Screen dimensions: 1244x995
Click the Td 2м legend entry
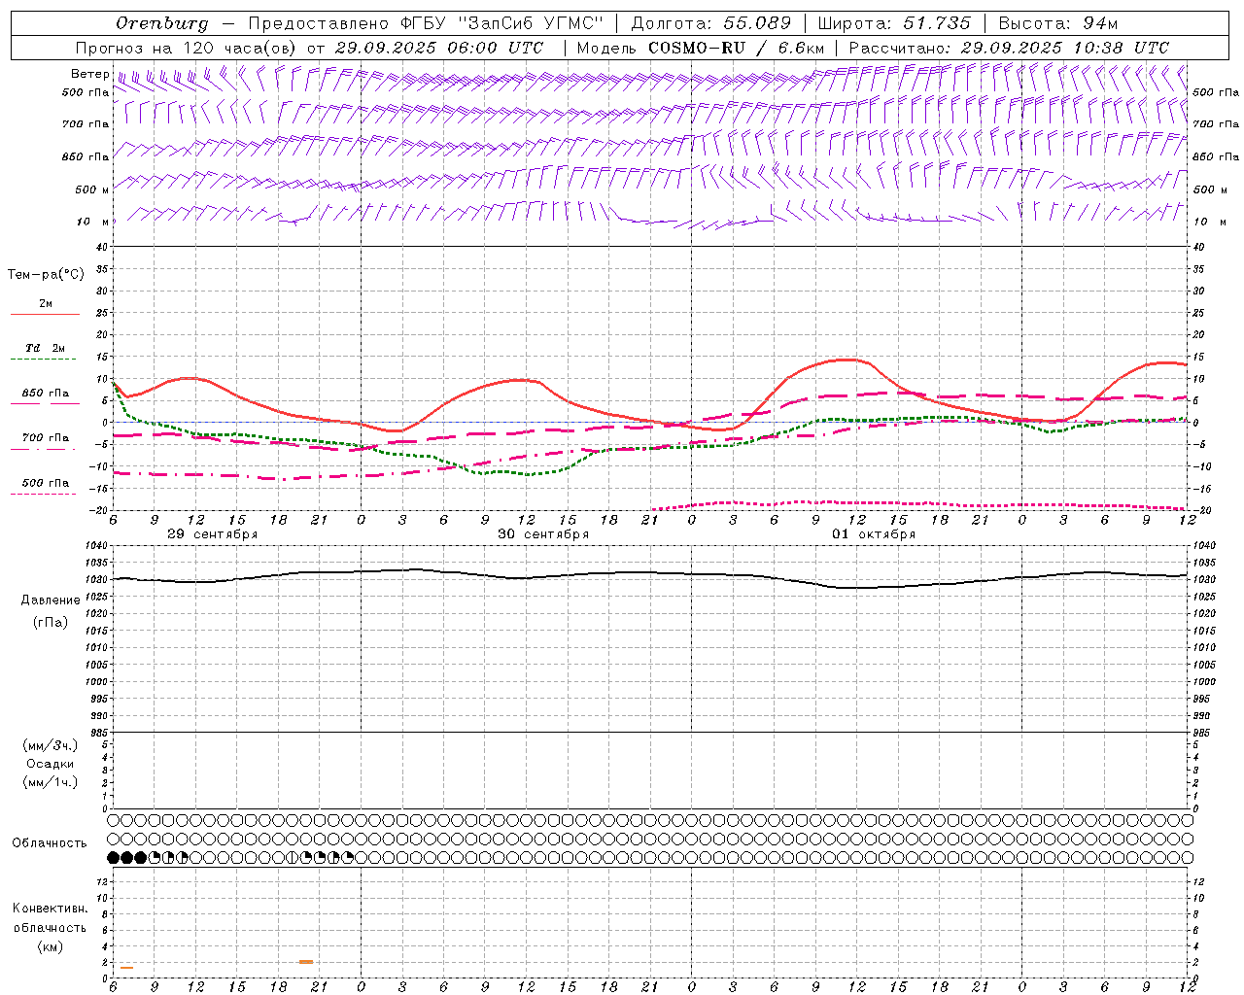pos(45,348)
